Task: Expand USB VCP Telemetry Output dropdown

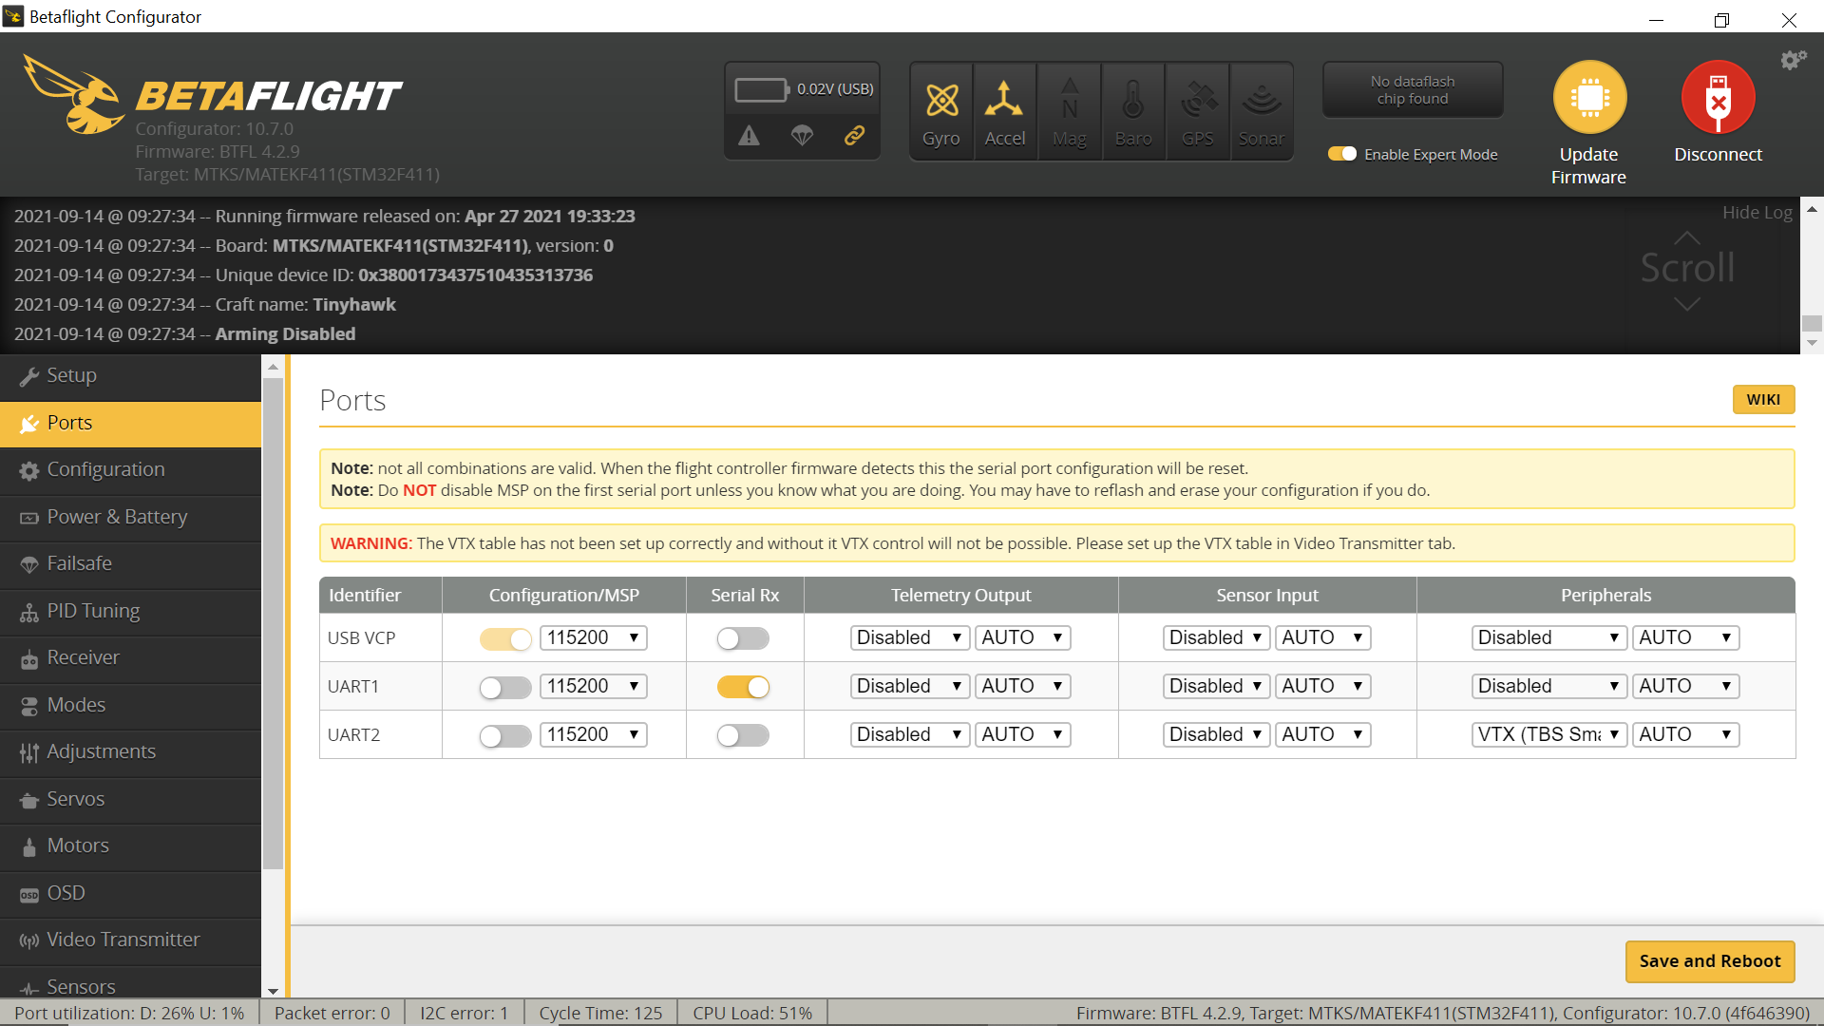Action: click(909, 637)
